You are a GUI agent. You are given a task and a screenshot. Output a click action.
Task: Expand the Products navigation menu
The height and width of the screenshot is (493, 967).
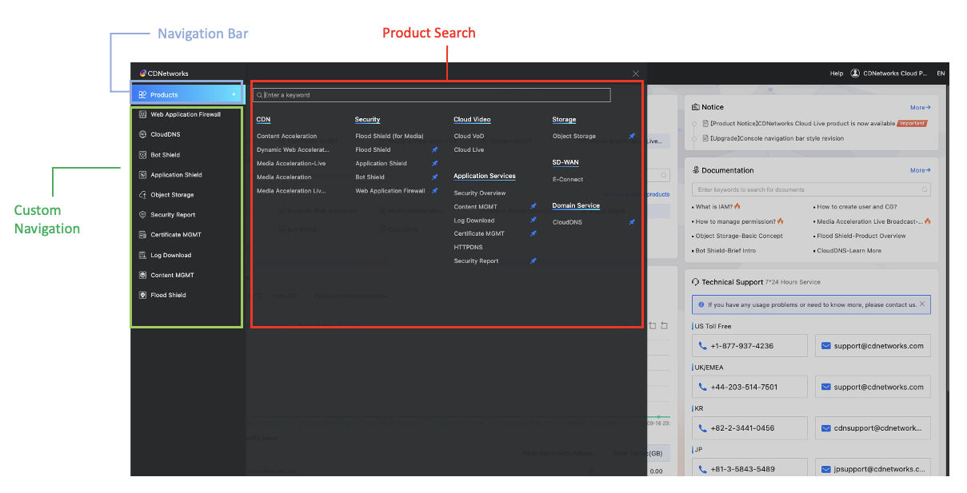(x=187, y=94)
